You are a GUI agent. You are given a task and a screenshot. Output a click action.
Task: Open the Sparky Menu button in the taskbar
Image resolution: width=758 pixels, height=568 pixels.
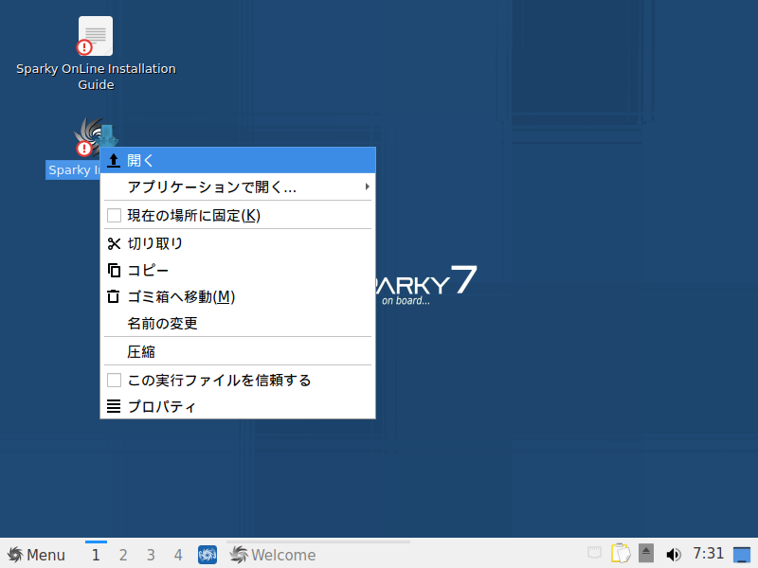(x=36, y=555)
